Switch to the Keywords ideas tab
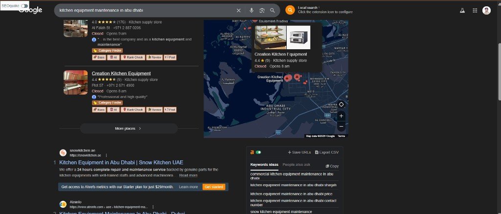 pyautogui.click(x=264, y=165)
